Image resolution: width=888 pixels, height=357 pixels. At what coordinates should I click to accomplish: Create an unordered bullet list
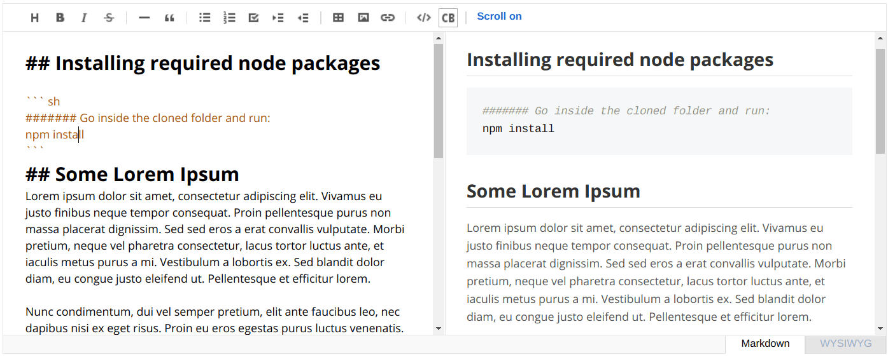[x=204, y=18]
